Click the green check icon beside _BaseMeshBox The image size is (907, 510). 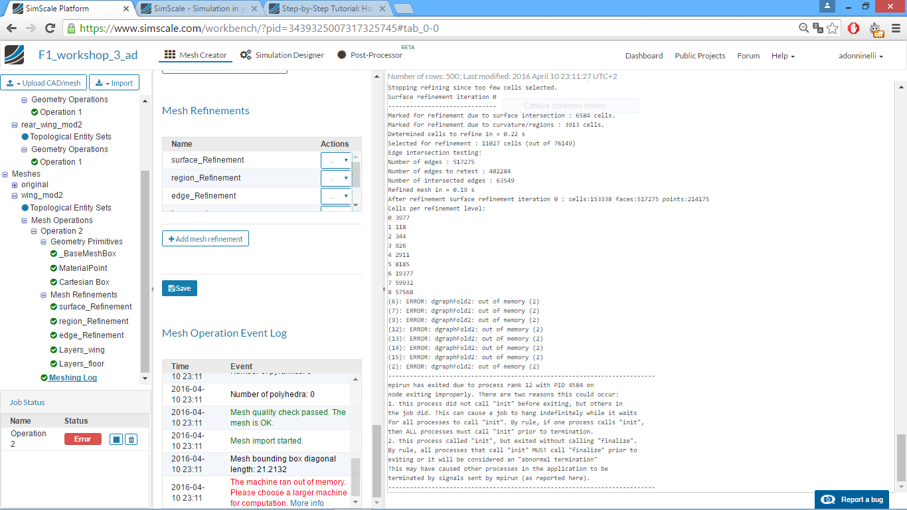pos(54,254)
